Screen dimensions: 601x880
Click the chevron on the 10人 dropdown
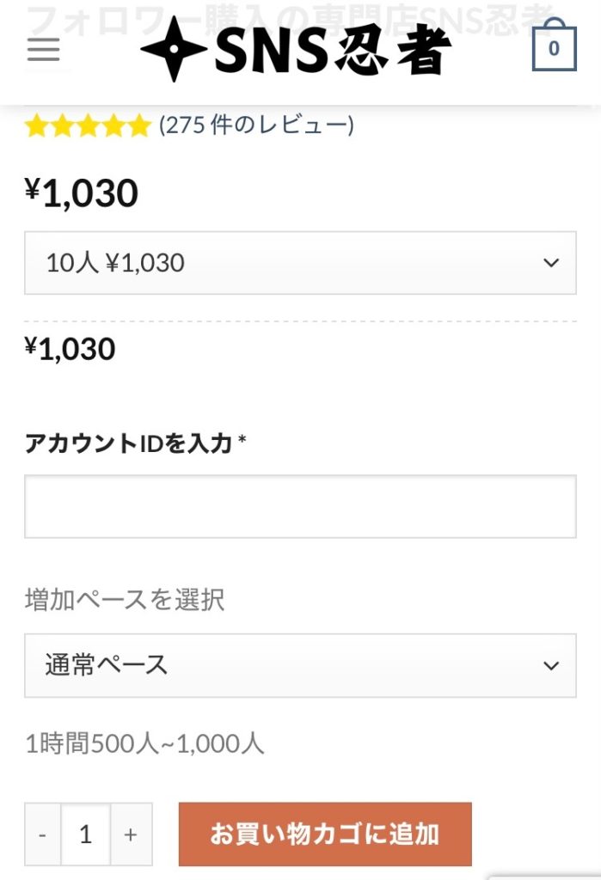click(x=551, y=263)
